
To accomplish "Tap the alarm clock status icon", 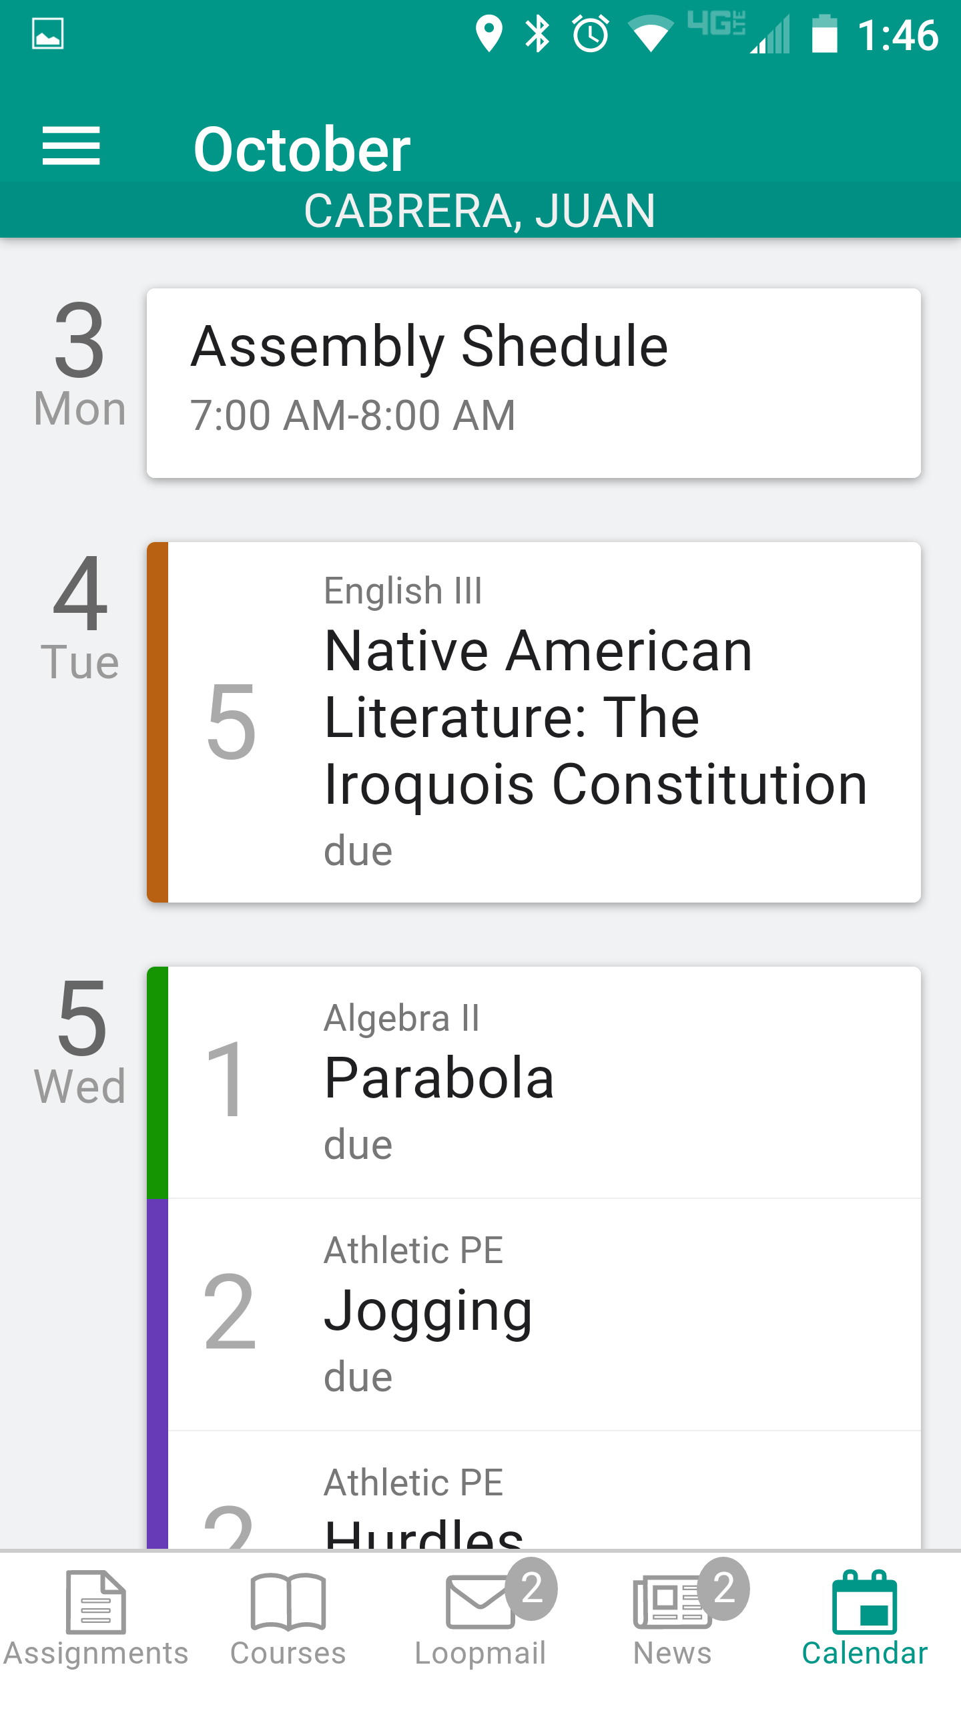I will (x=591, y=33).
